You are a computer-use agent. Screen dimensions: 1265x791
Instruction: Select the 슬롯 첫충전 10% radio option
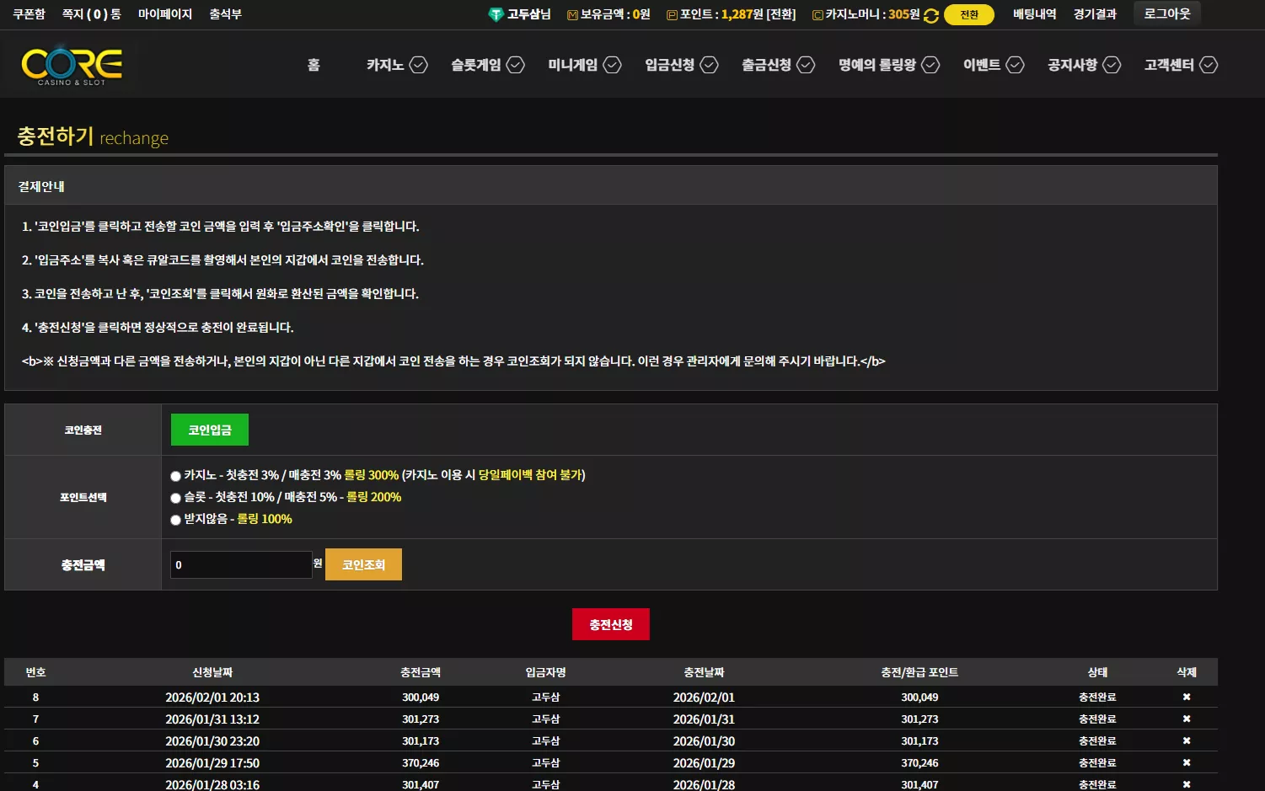(x=175, y=498)
